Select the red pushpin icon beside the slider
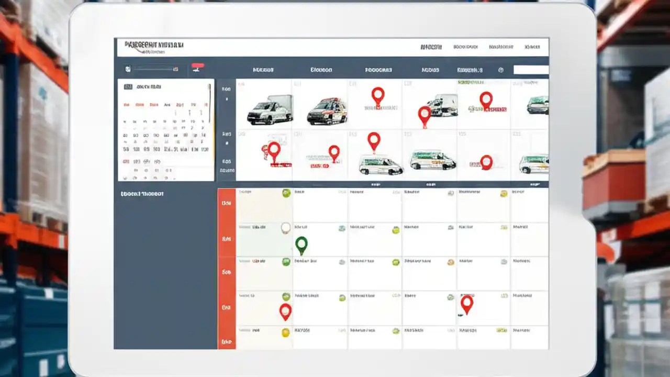Screen dimensions: 670x377 (x=198, y=66)
